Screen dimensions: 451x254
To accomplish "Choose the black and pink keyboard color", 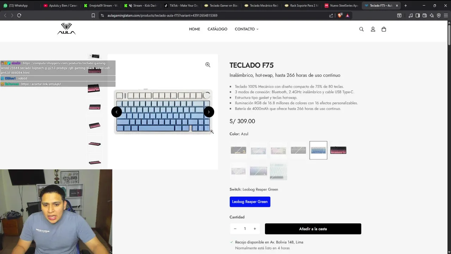I will [338, 150].
